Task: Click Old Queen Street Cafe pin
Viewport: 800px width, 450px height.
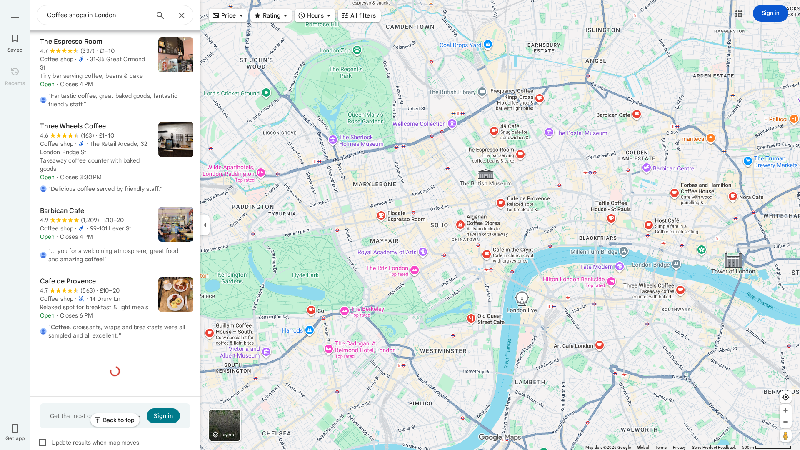Action: (471, 319)
